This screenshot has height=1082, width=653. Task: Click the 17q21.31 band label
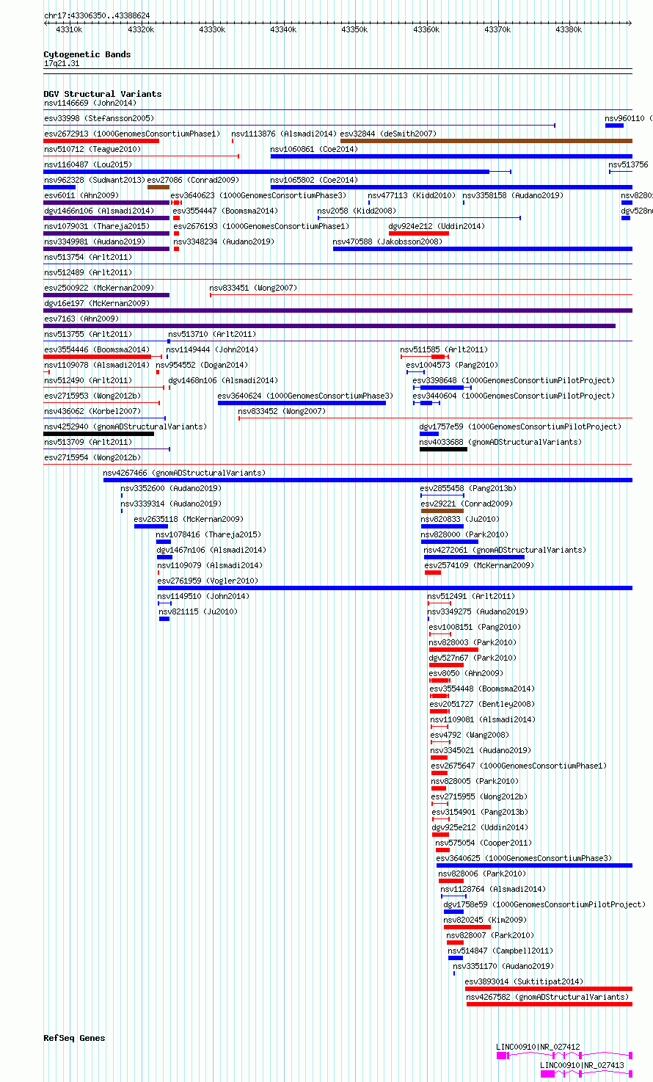[62, 63]
